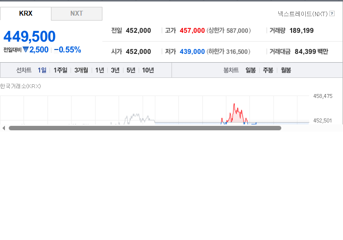Click the 452,501 chart axis label

coord(322,120)
